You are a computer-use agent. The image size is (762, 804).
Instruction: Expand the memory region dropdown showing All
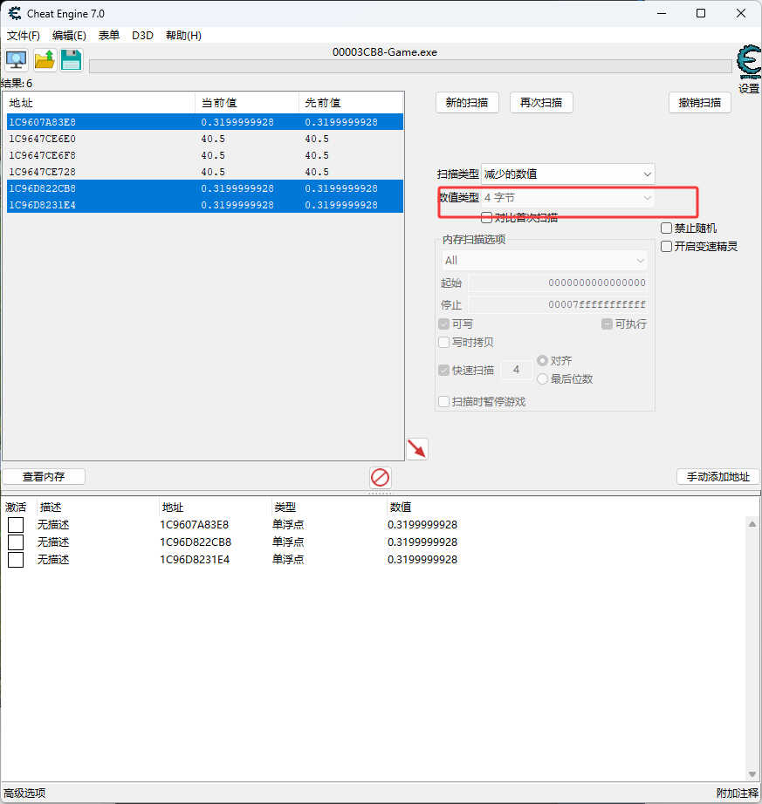[545, 261]
